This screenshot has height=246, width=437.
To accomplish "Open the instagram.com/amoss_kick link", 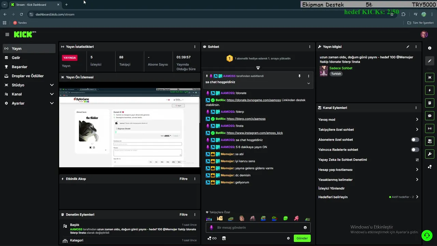I will (x=255, y=133).
